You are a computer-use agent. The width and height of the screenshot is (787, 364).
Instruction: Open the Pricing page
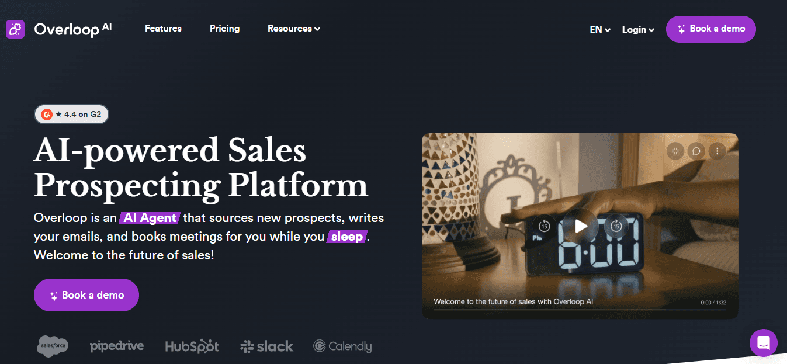tap(224, 29)
